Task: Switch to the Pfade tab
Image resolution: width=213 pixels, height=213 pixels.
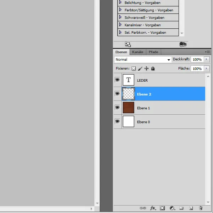Action: click(153, 52)
